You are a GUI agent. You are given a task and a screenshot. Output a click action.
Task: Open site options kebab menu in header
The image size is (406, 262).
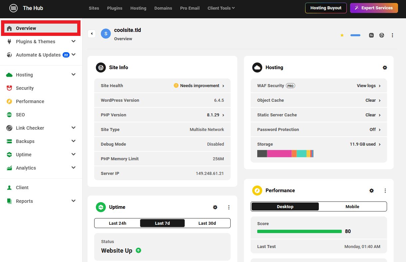392,35
